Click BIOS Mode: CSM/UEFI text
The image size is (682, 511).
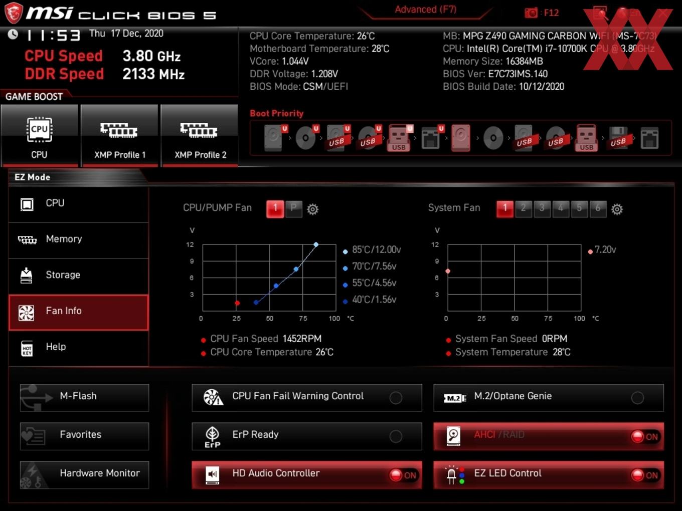pos(299,86)
